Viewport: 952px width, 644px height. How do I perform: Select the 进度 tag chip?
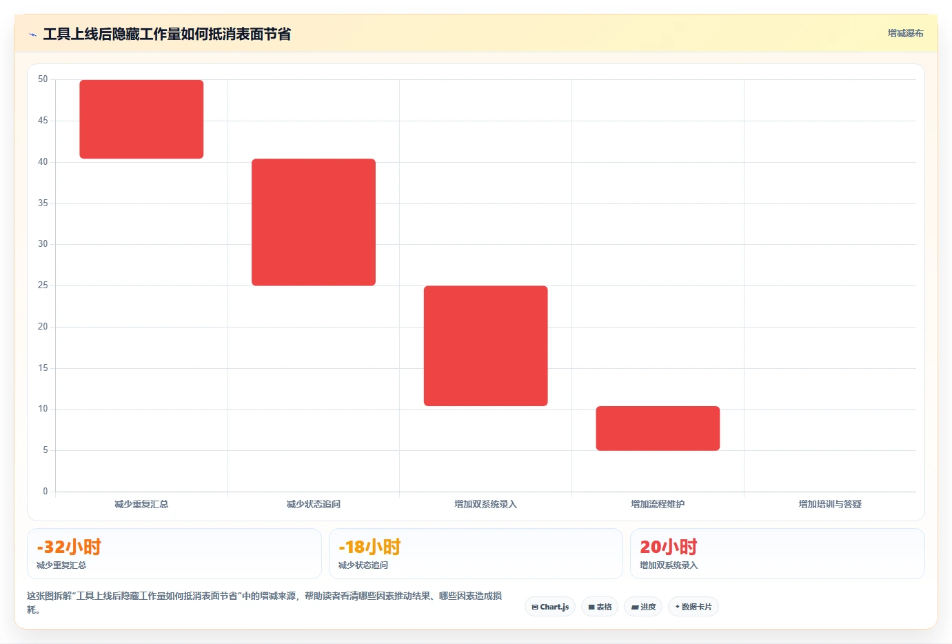644,607
